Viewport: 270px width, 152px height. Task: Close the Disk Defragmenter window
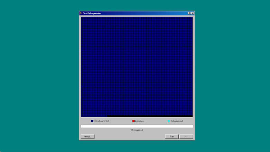(x=193, y=13)
